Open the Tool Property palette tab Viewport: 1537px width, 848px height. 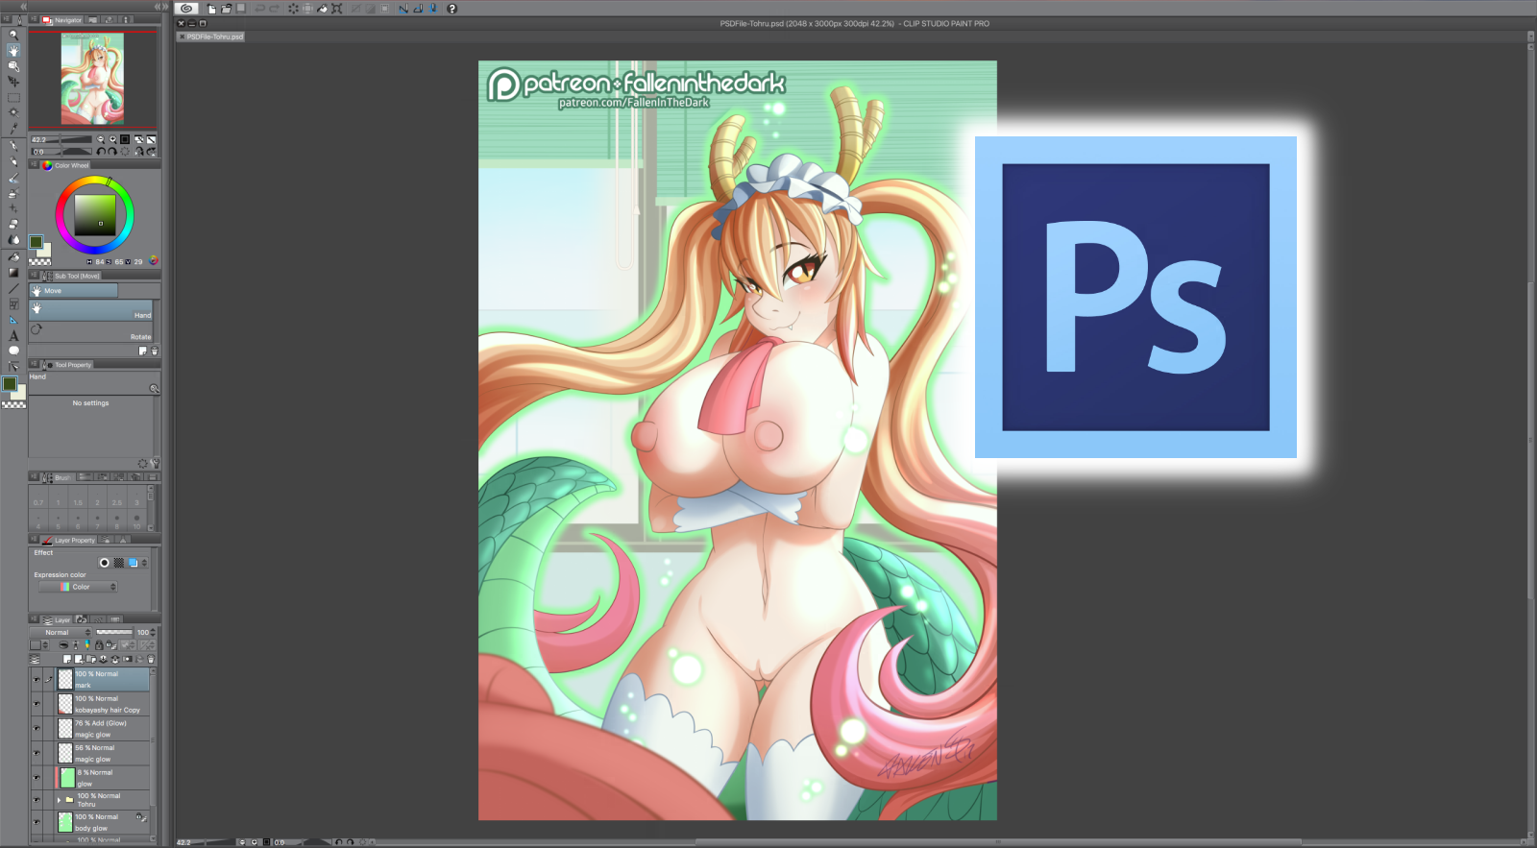click(68, 365)
